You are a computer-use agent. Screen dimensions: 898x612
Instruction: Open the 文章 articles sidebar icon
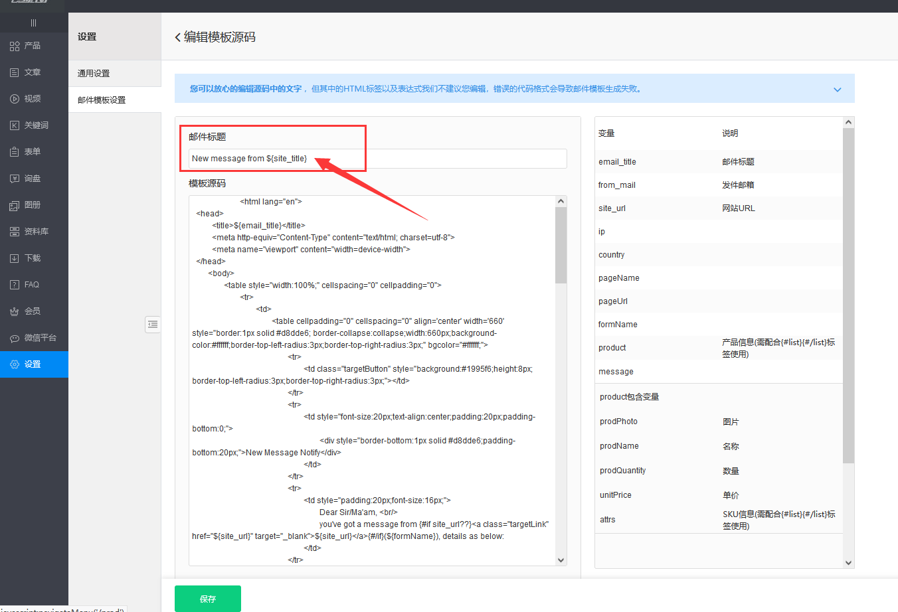click(15, 72)
